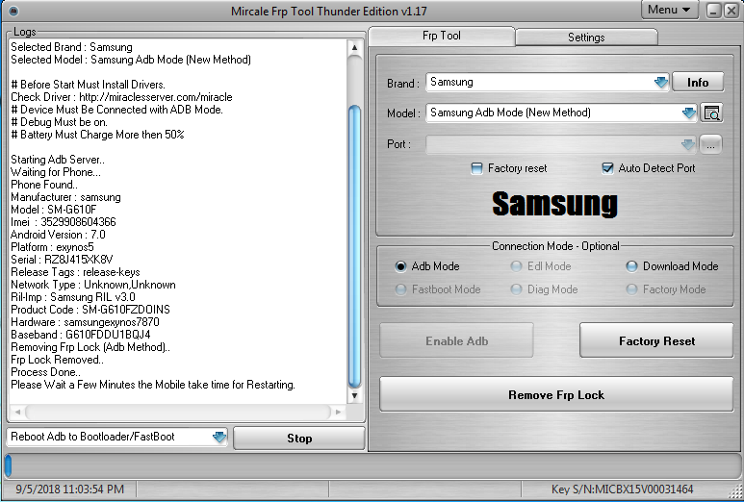This screenshot has height=502, width=744.
Task: Click the Stop button
Action: pyautogui.click(x=299, y=439)
